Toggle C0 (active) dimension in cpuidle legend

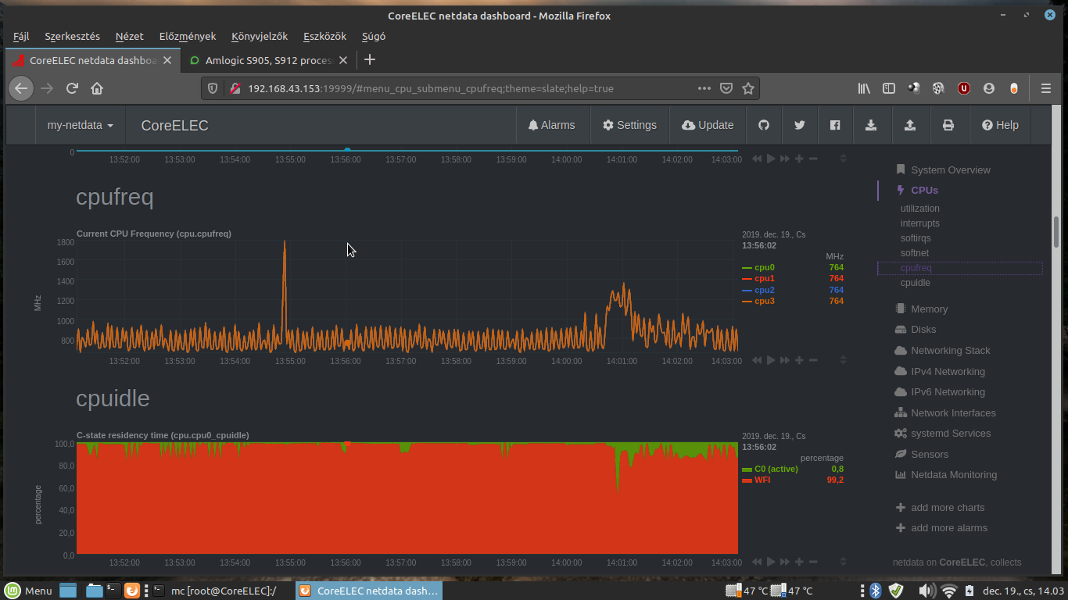click(776, 469)
